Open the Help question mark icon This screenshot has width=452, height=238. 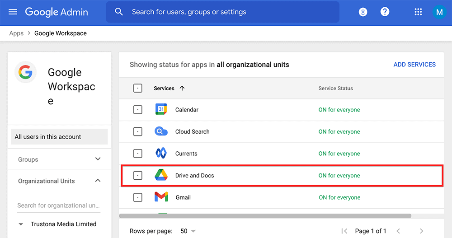tap(385, 12)
